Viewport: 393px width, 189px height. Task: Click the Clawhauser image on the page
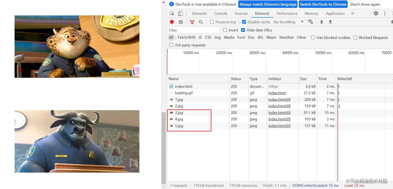[77, 46]
